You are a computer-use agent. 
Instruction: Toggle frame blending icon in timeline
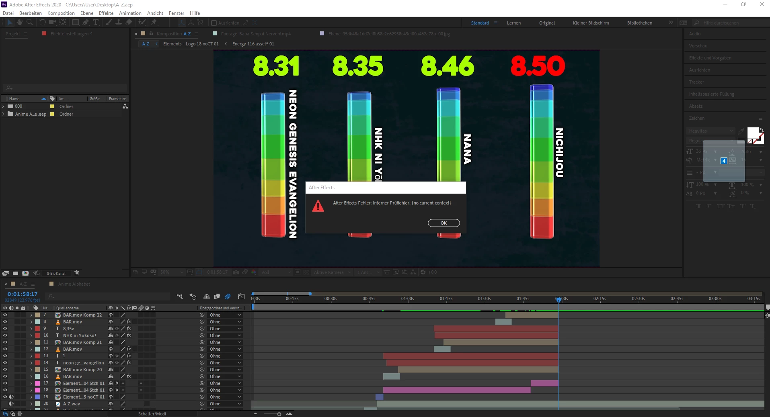tap(217, 296)
